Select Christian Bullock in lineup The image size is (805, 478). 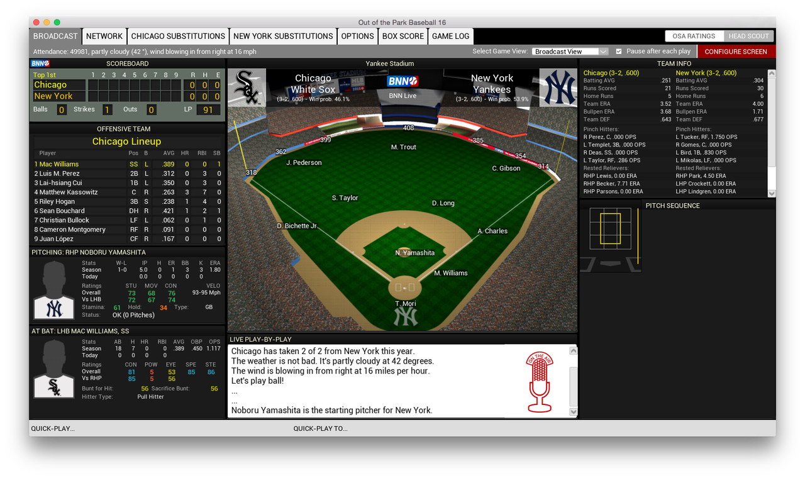tap(128, 221)
